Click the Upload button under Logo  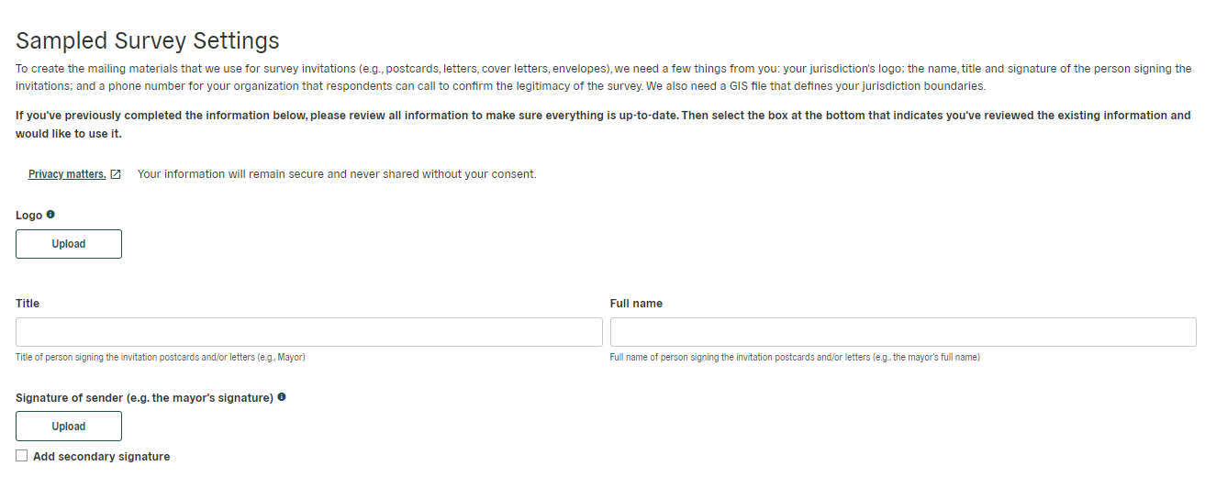click(x=69, y=244)
